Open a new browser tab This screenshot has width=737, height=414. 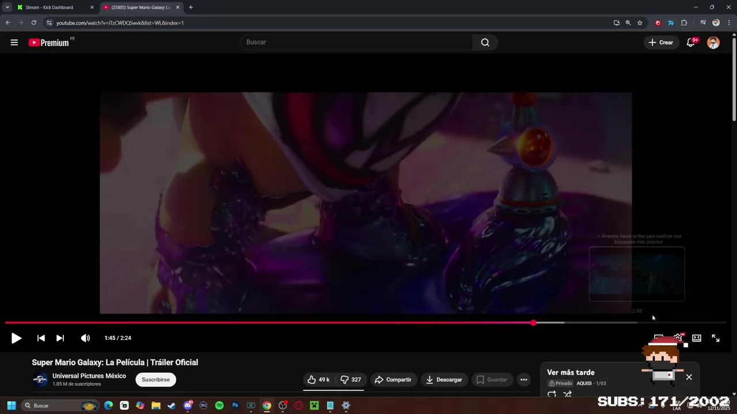pyautogui.click(x=191, y=7)
